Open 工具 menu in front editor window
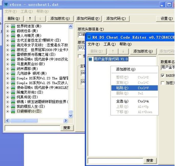175x166 pixels. [x=109, y=44]
